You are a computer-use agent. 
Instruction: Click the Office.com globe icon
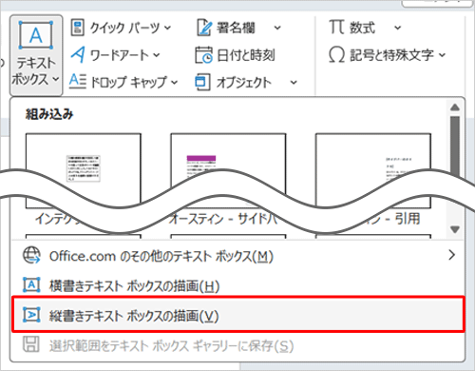[31, 255]
